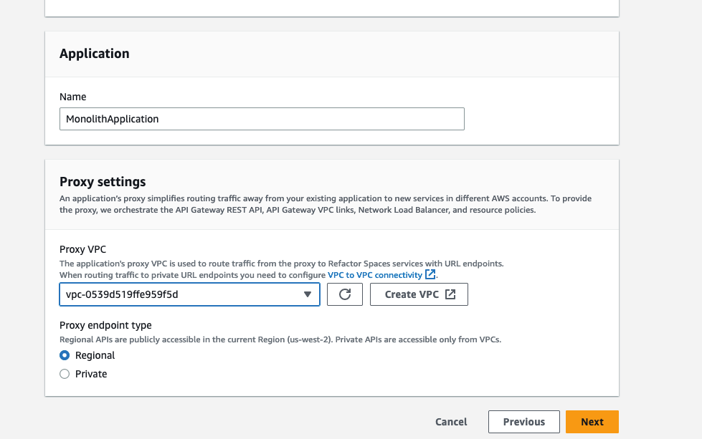702x439 pixels.
Task: Click the Application section heading
Action: 94,54
